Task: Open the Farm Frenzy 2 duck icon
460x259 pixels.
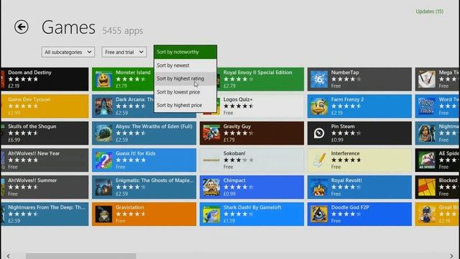Action: (x=319, y=106)
